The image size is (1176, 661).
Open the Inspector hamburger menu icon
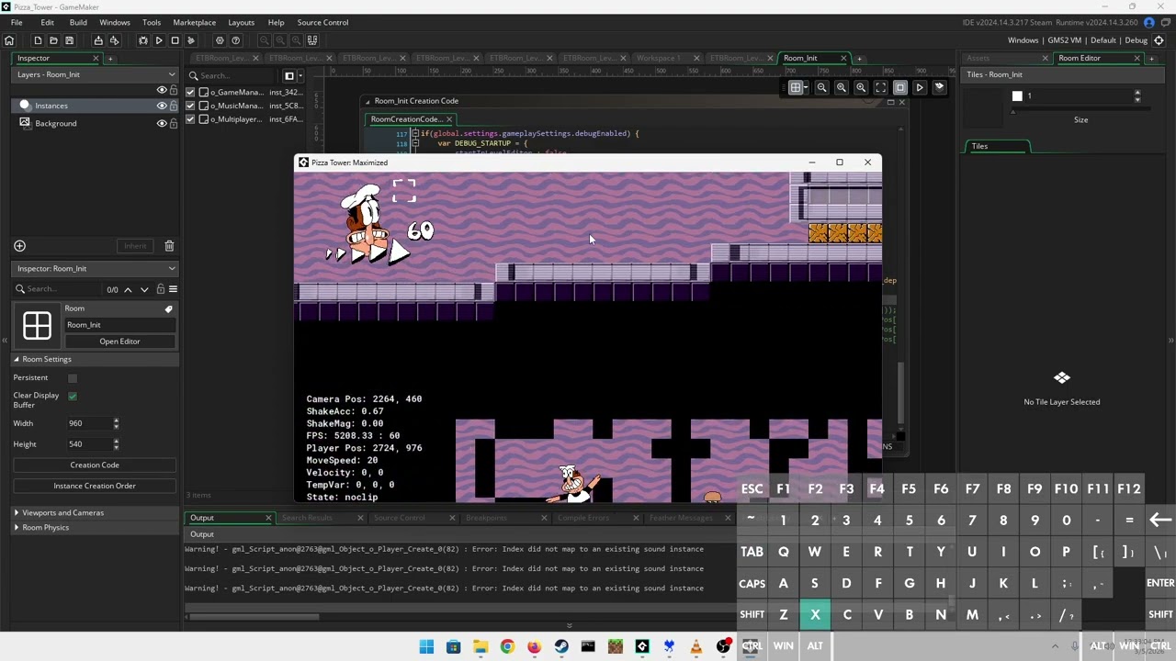click(x=173, y=289)
